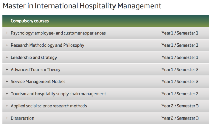This screenshot has width=212, height=128.
Task: Open Psychology; employee- and customer experiences course
Action: tap(58, 33)
